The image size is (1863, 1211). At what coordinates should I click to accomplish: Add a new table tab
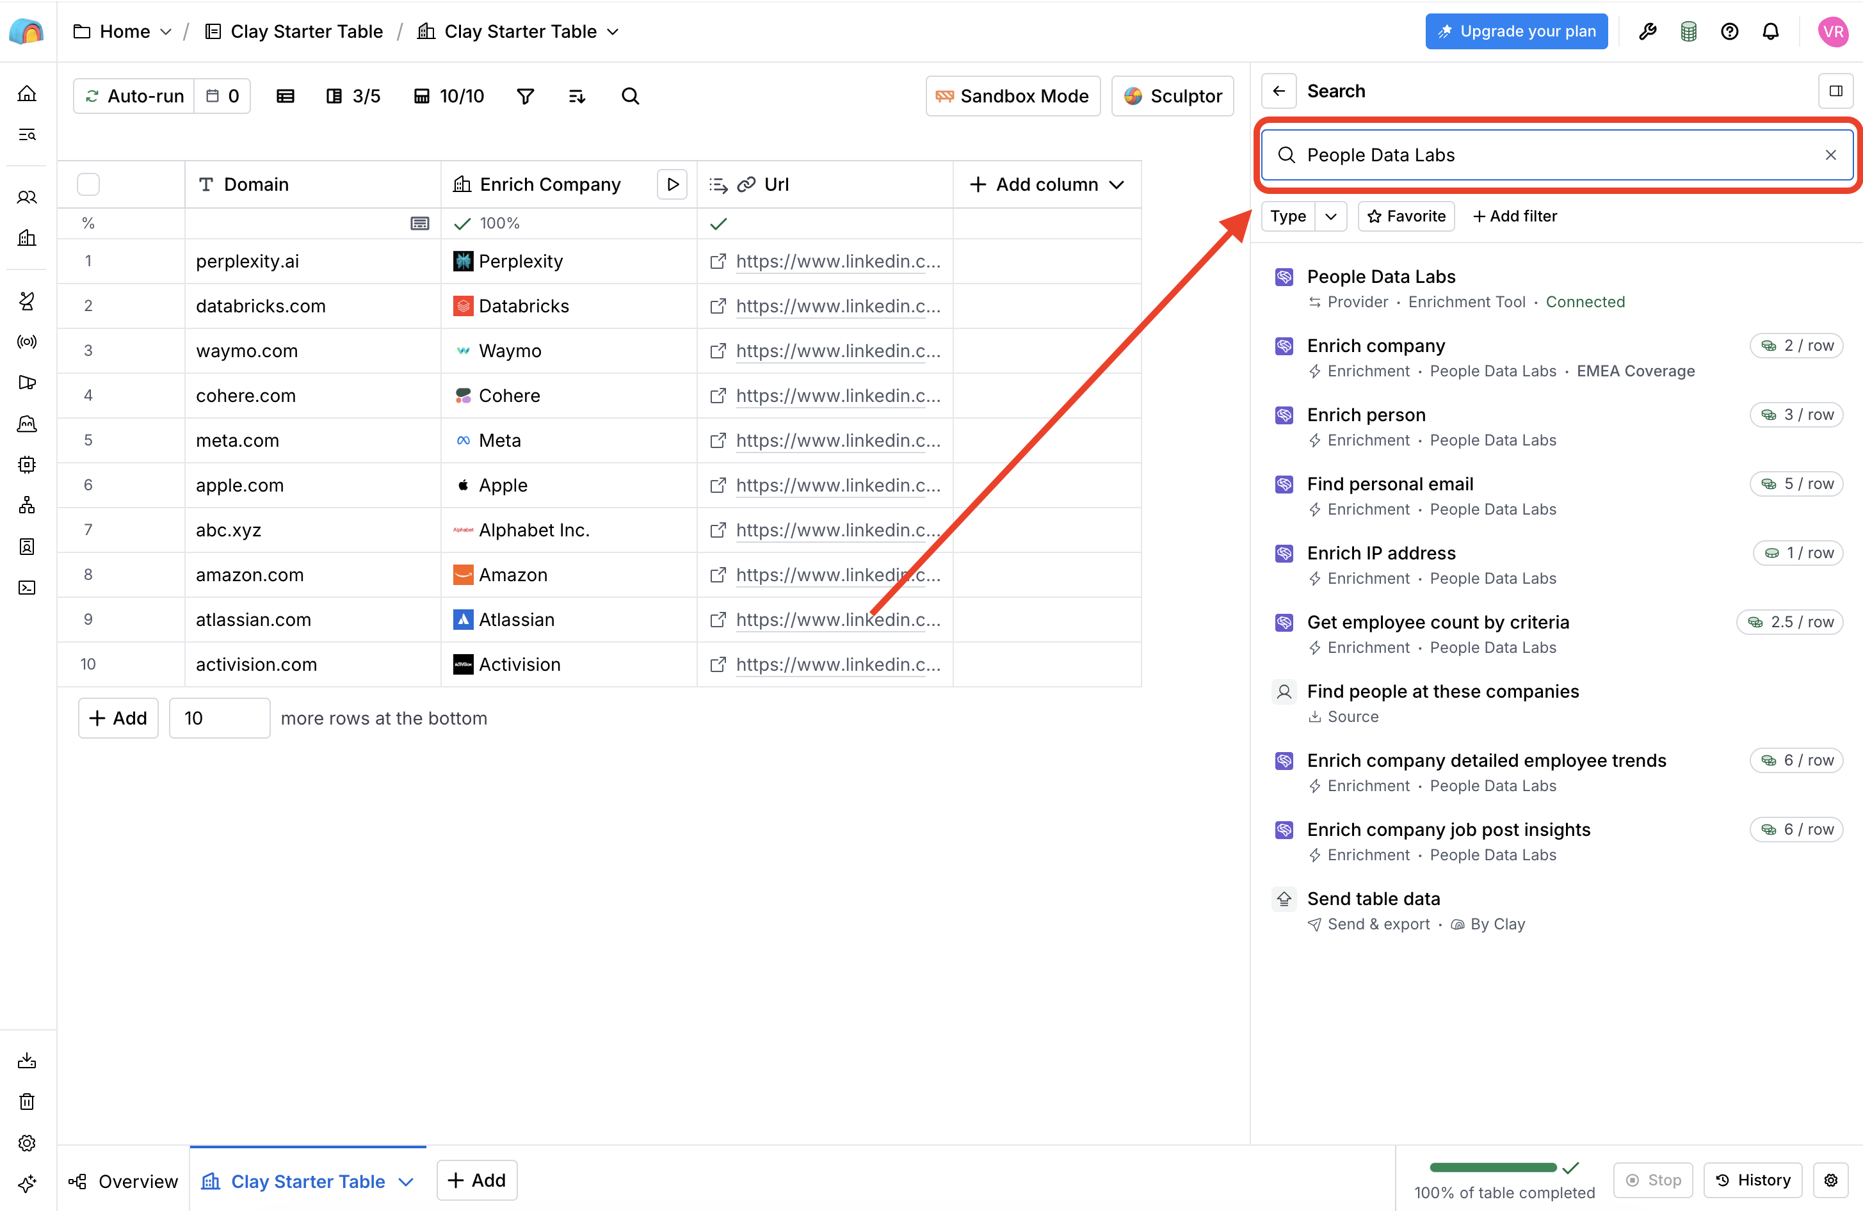click(477, 1180)
